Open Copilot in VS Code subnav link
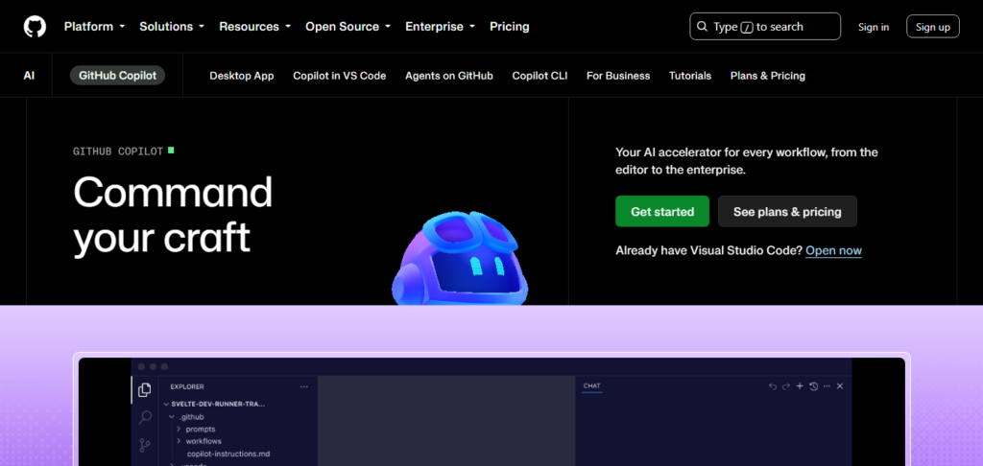The image size is (983, 466). tap(339, 76)
